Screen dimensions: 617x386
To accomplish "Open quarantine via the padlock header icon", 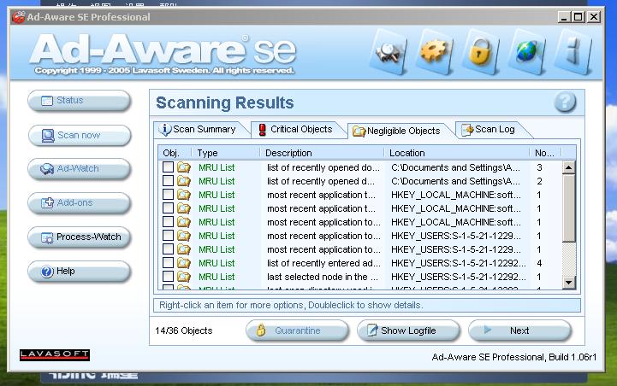I will pos(481,53).
